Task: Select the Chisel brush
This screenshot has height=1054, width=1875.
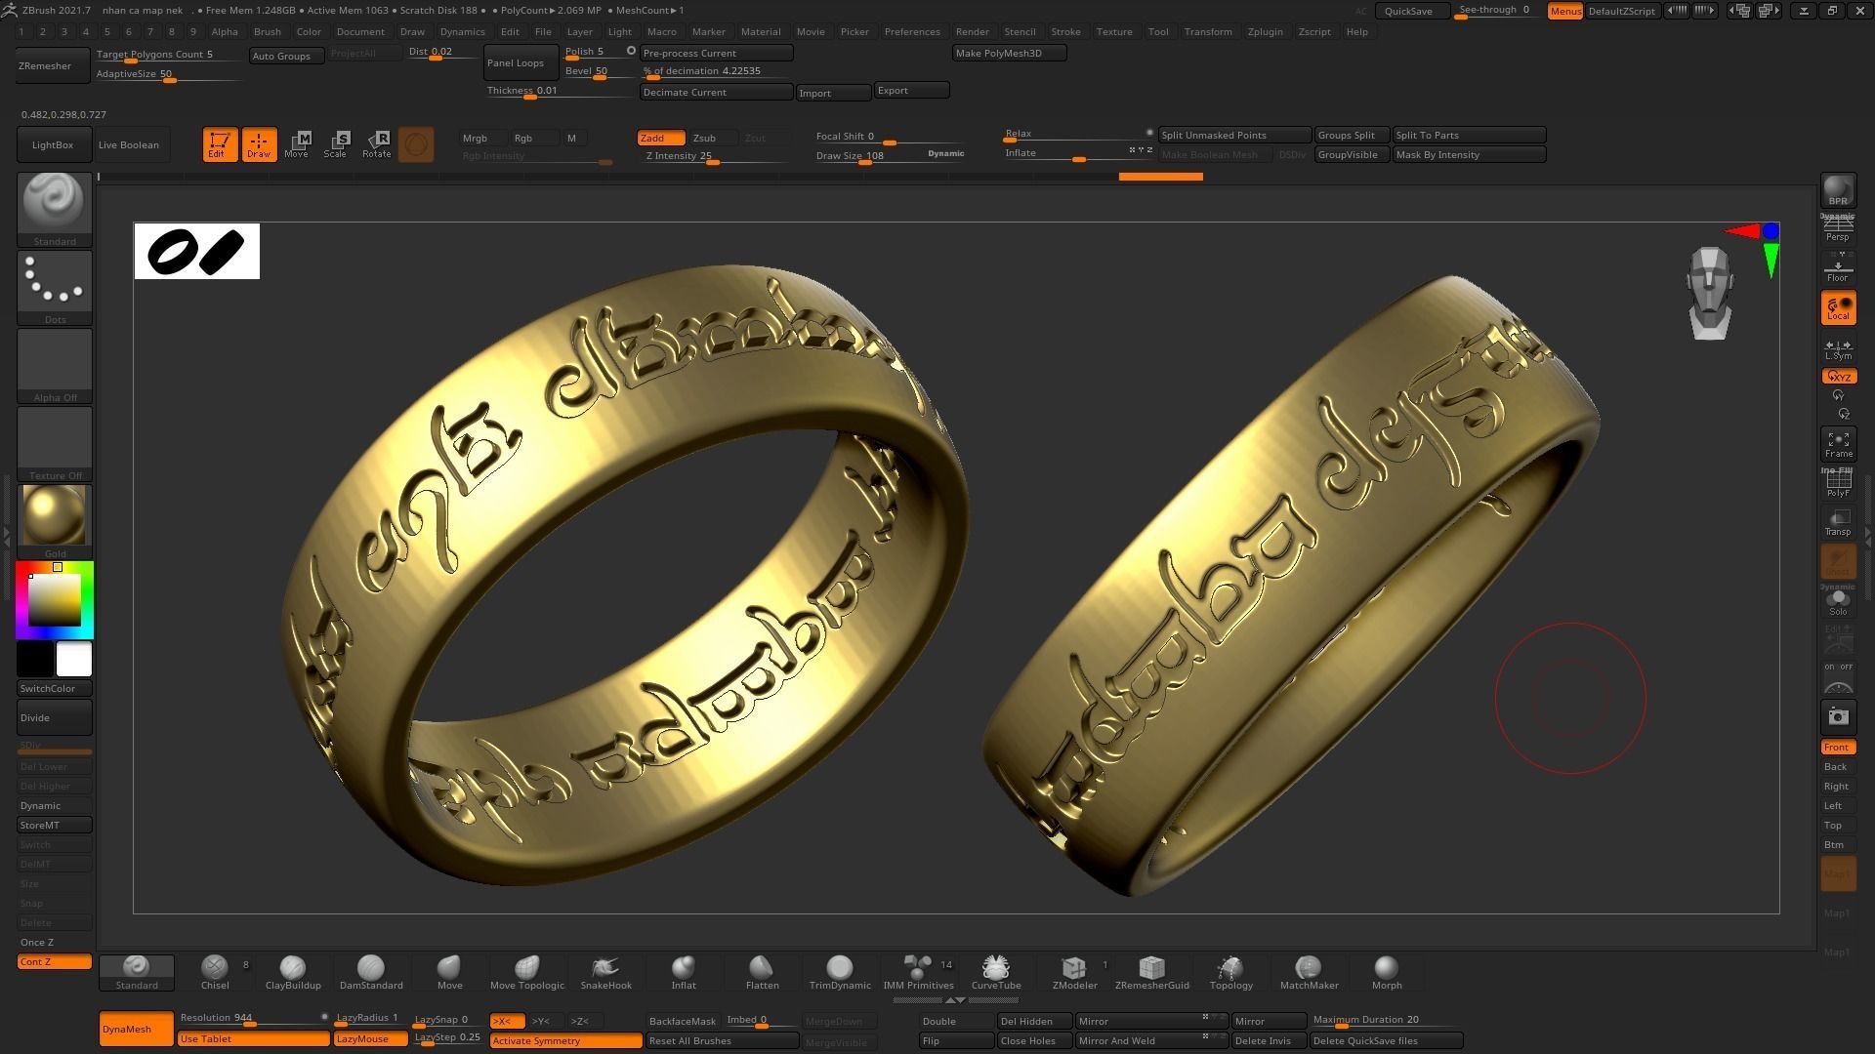Action: click(215, 973)
